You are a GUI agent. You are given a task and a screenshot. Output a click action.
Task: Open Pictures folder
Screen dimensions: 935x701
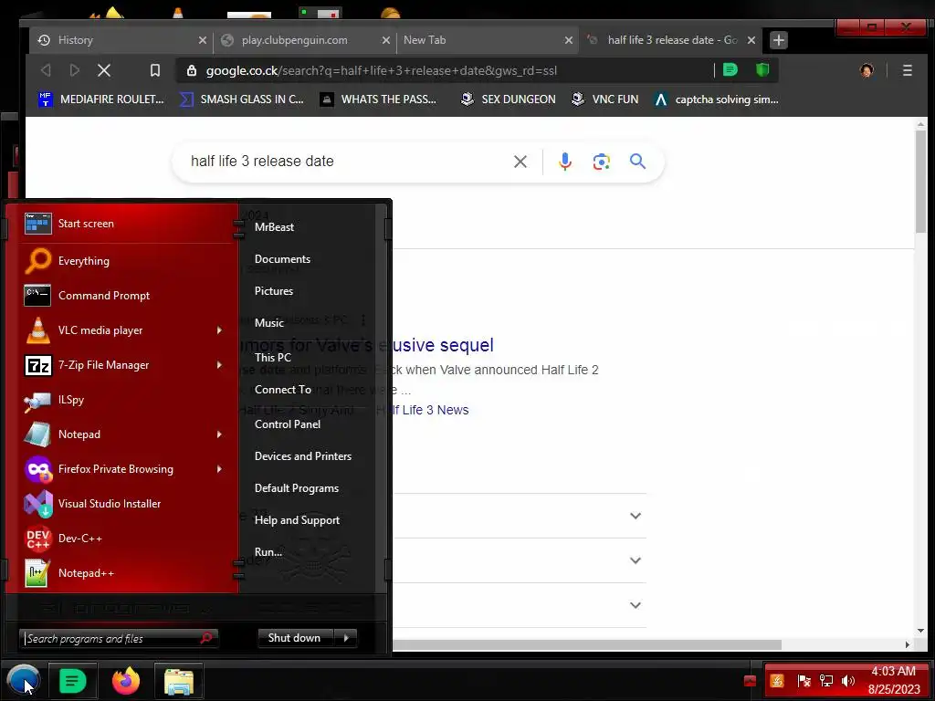tap(274, 291)
